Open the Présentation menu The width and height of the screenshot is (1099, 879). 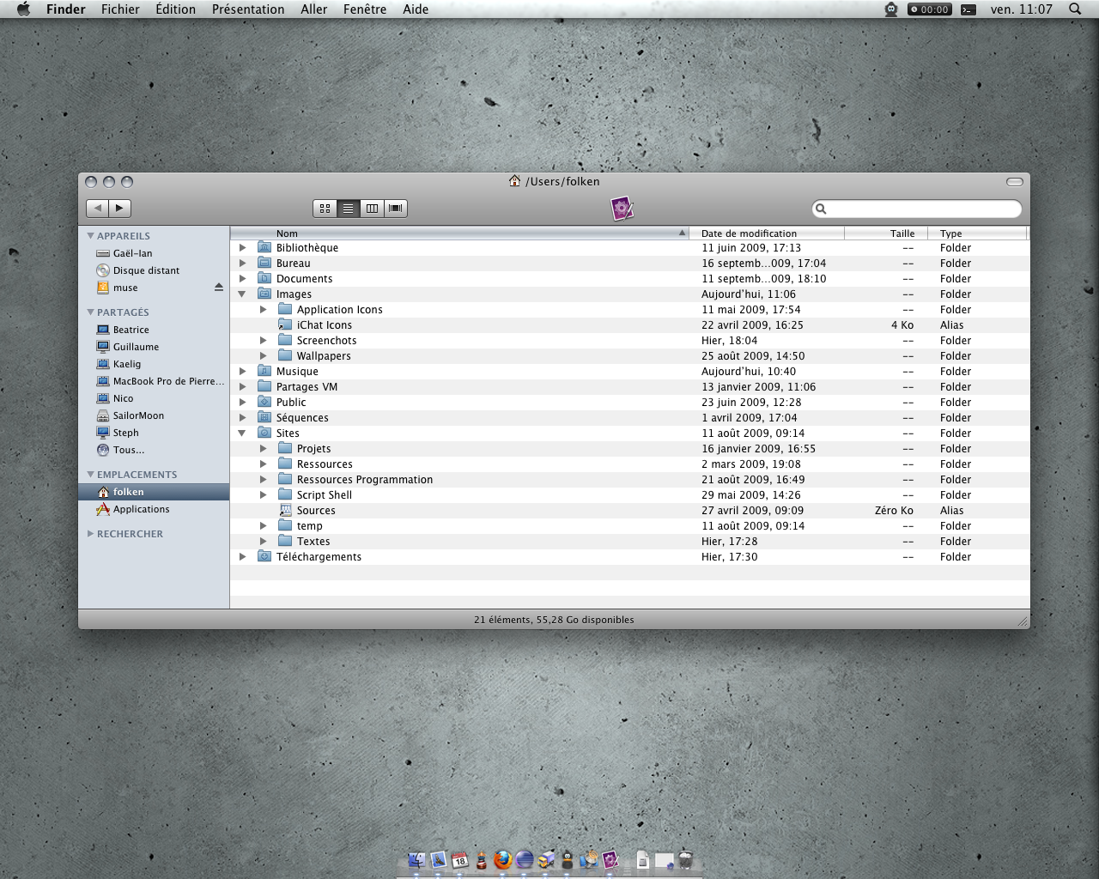point(248,9)
